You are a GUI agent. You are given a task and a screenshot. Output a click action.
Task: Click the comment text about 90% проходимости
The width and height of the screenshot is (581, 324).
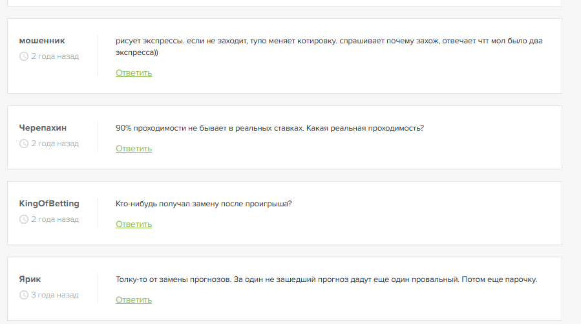point(269,128)
